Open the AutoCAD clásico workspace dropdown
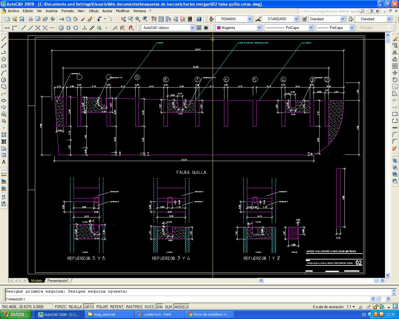Viewport: 399px width, 319px height. [x=192, y=28]
